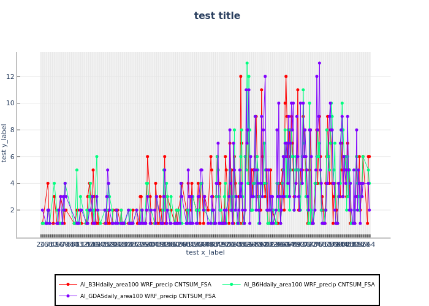Select the last red data point at value 6
429x306 pixels.
(369, 157)
